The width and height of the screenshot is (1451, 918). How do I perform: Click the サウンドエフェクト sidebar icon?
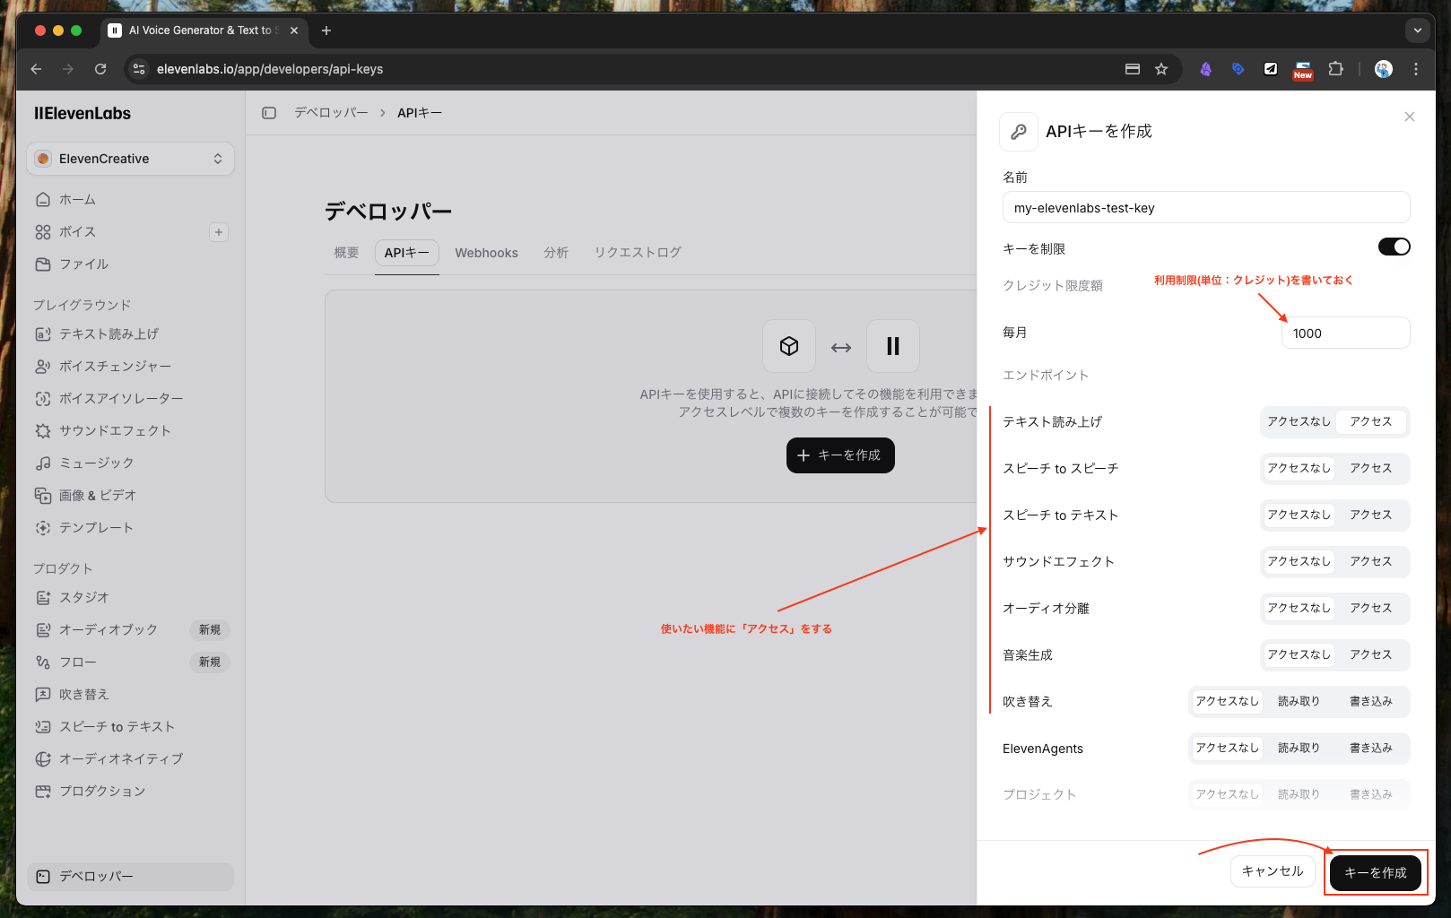click(43, 430)
